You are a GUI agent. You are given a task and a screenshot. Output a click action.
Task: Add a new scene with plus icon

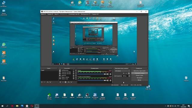42,82
